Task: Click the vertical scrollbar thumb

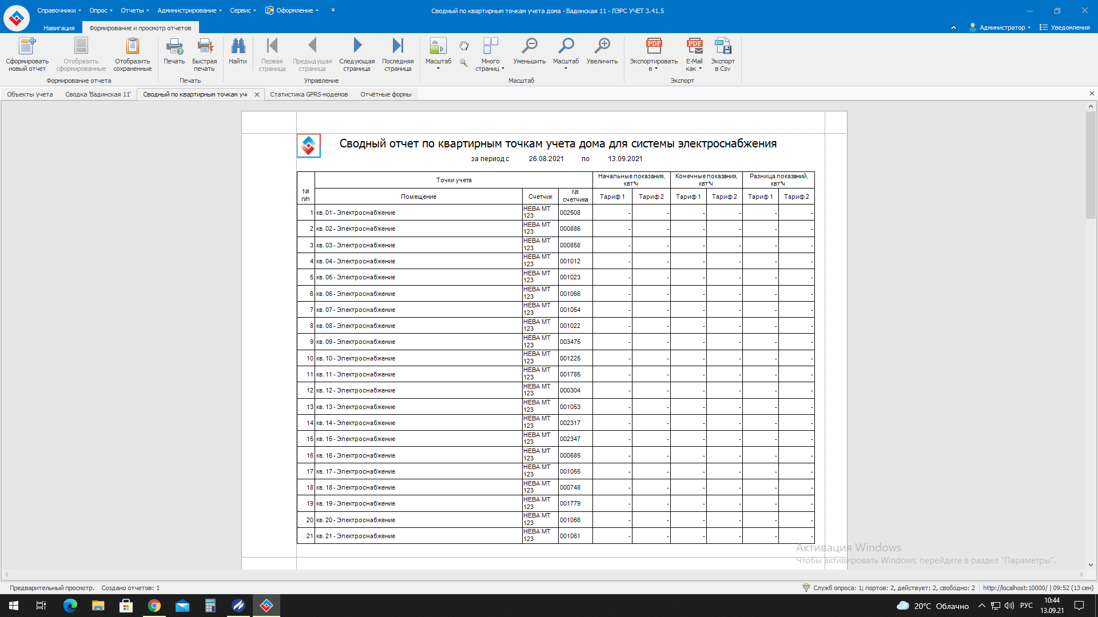Action: coord(1091,165)
